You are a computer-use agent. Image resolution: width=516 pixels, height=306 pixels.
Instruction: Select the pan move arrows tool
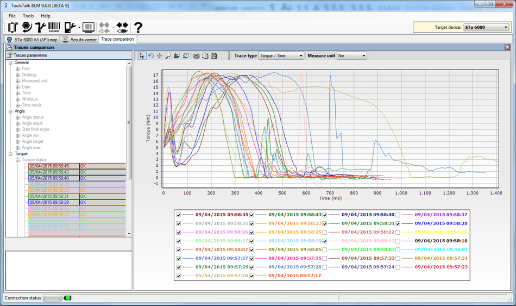pyautogui.click(x=159, y=55)
